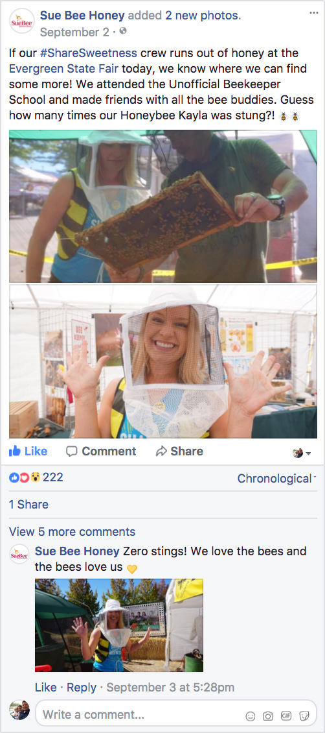Open the honeycomb frame photo
This screenshot has height=733, width=325.
162,206
